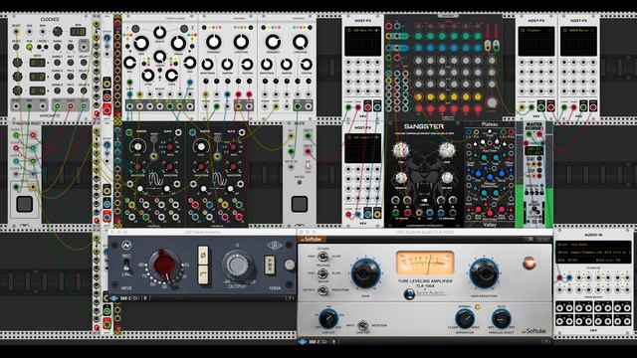
Task: Flip the Release switch on TLA-100A
Action: click(322, 273)
